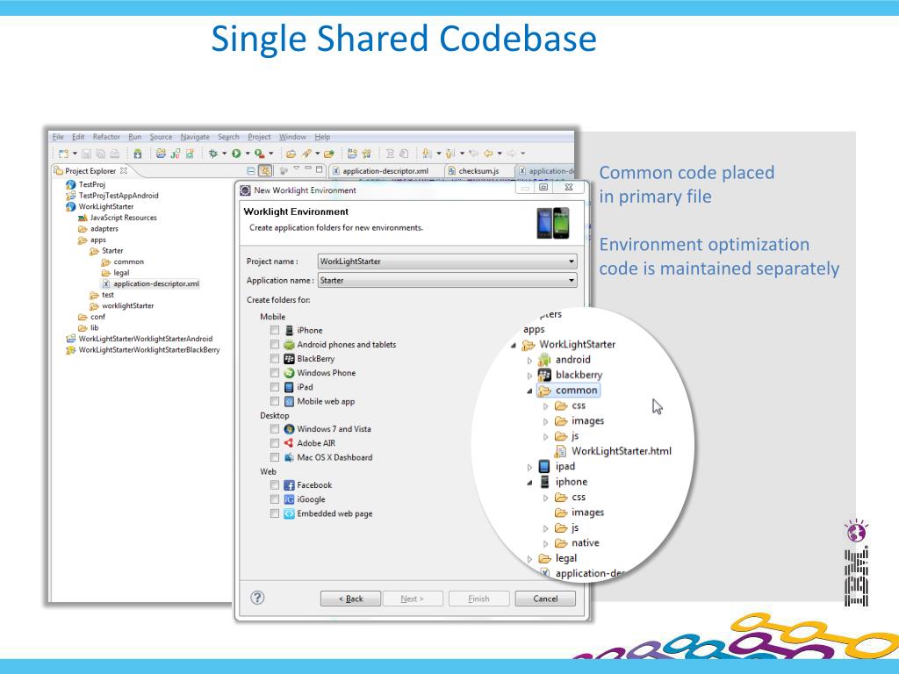Click the Next Annotation toolbar icon
The height and width of the screenshot is (674, 899).
[427, 154]
